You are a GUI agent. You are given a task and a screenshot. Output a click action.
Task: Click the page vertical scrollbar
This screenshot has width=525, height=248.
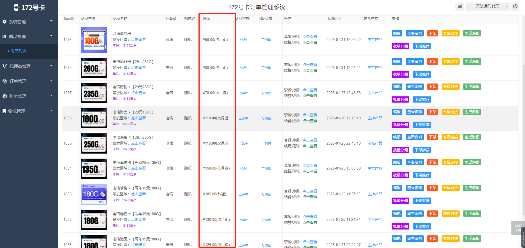coord(523,140)
